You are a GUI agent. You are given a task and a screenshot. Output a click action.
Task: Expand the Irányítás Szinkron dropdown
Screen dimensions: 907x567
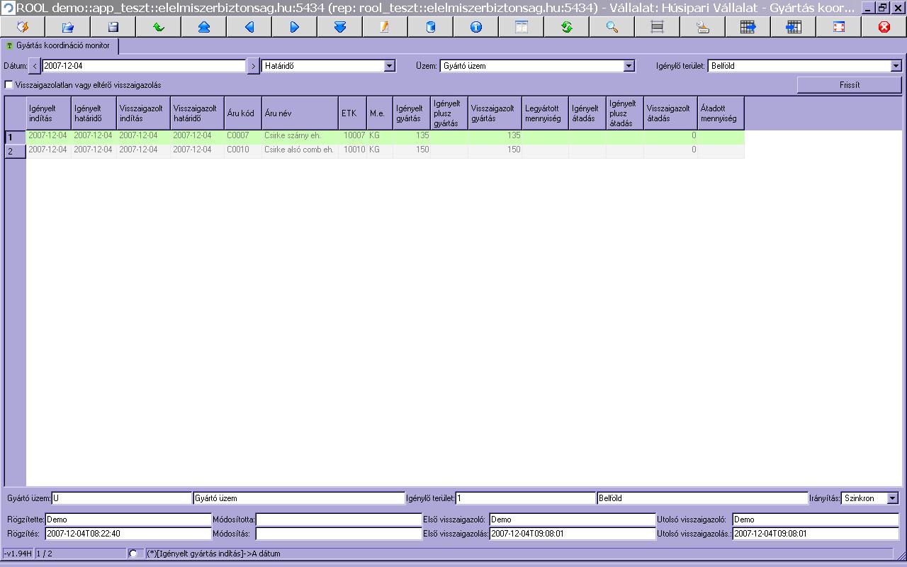892,498
